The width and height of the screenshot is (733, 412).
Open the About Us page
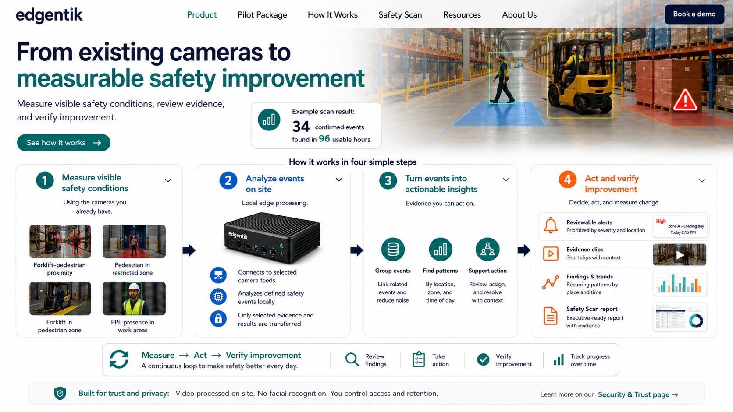pyautogui.click(x=520, y=15)
